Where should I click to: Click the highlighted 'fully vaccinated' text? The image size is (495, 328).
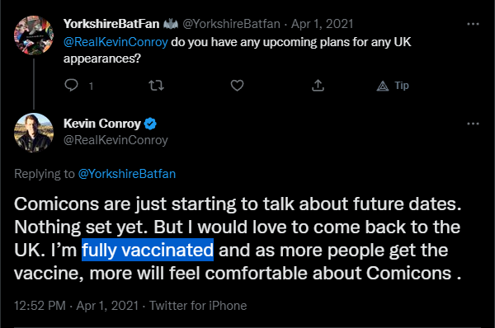point(148,250)
